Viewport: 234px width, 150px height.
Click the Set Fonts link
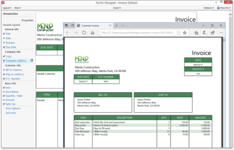point(10,113)
